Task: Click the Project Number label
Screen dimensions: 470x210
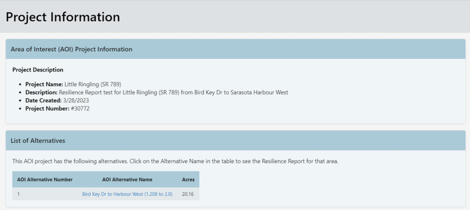Action: pyautogui.click(x=47, y=108)
